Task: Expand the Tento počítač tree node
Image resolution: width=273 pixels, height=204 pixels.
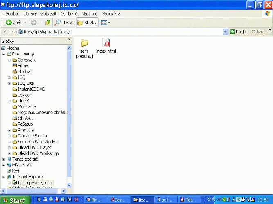Action: point(4,159)
